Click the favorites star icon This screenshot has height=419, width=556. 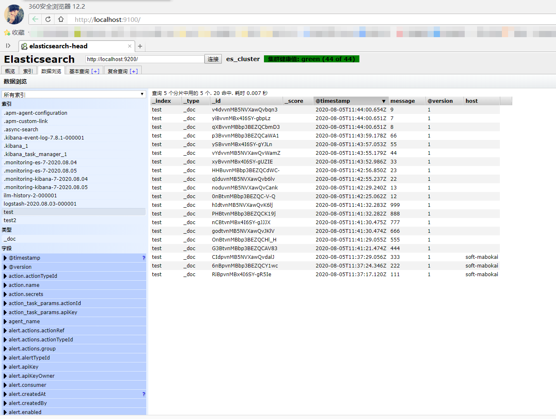[7, 33]
